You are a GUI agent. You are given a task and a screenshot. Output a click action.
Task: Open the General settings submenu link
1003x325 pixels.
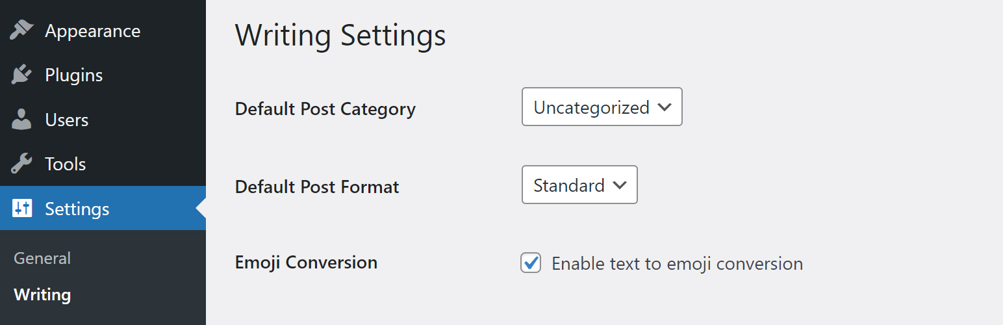click(x=42, y=258)
